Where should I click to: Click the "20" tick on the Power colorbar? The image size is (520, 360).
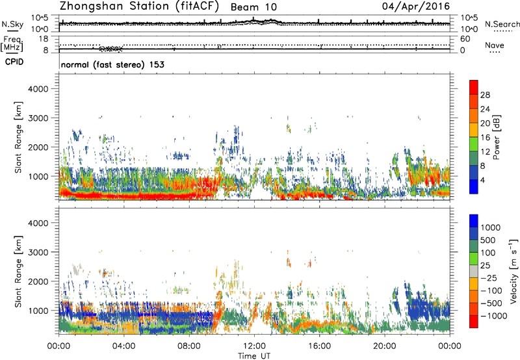click(485, 123)
